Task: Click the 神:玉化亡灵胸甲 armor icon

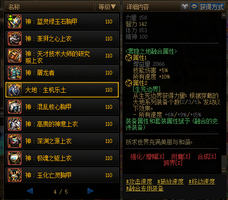Action: pos(15,175)
